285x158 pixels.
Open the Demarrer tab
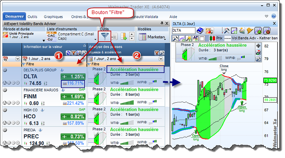(x=14, y=16)
